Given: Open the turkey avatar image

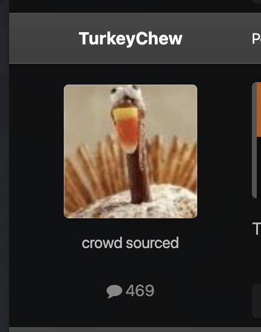Looking at the screenshot, I should 130,151.
